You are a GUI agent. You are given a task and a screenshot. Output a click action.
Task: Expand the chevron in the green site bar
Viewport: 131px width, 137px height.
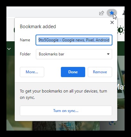tap(9, 49)
